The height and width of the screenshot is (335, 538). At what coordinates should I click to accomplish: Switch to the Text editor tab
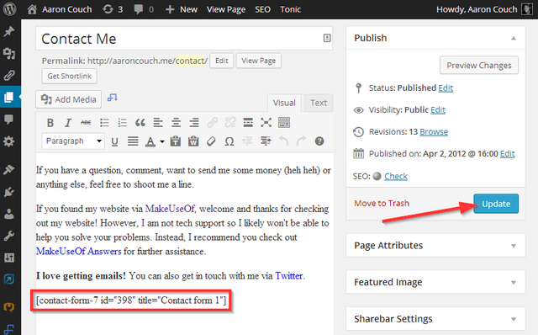[x=319, y=103]
